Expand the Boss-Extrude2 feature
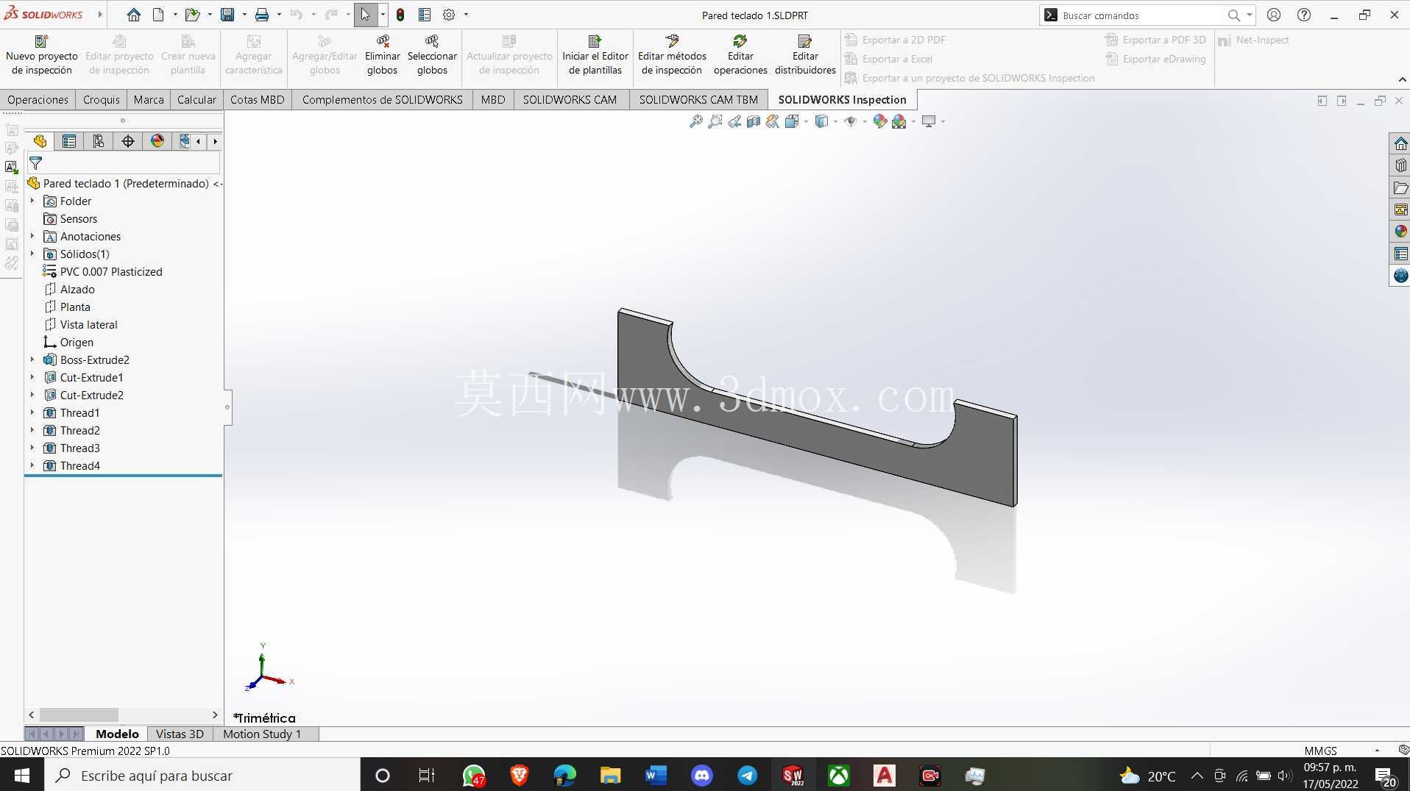This screenshot has height=791, width=1410. (32, 359)
